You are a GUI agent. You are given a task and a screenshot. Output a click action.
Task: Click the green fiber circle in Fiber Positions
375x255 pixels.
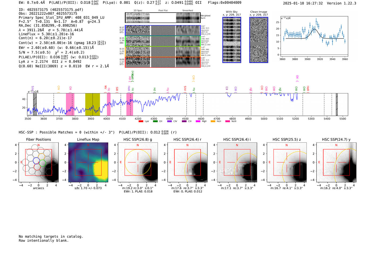[x=43, y=163]
